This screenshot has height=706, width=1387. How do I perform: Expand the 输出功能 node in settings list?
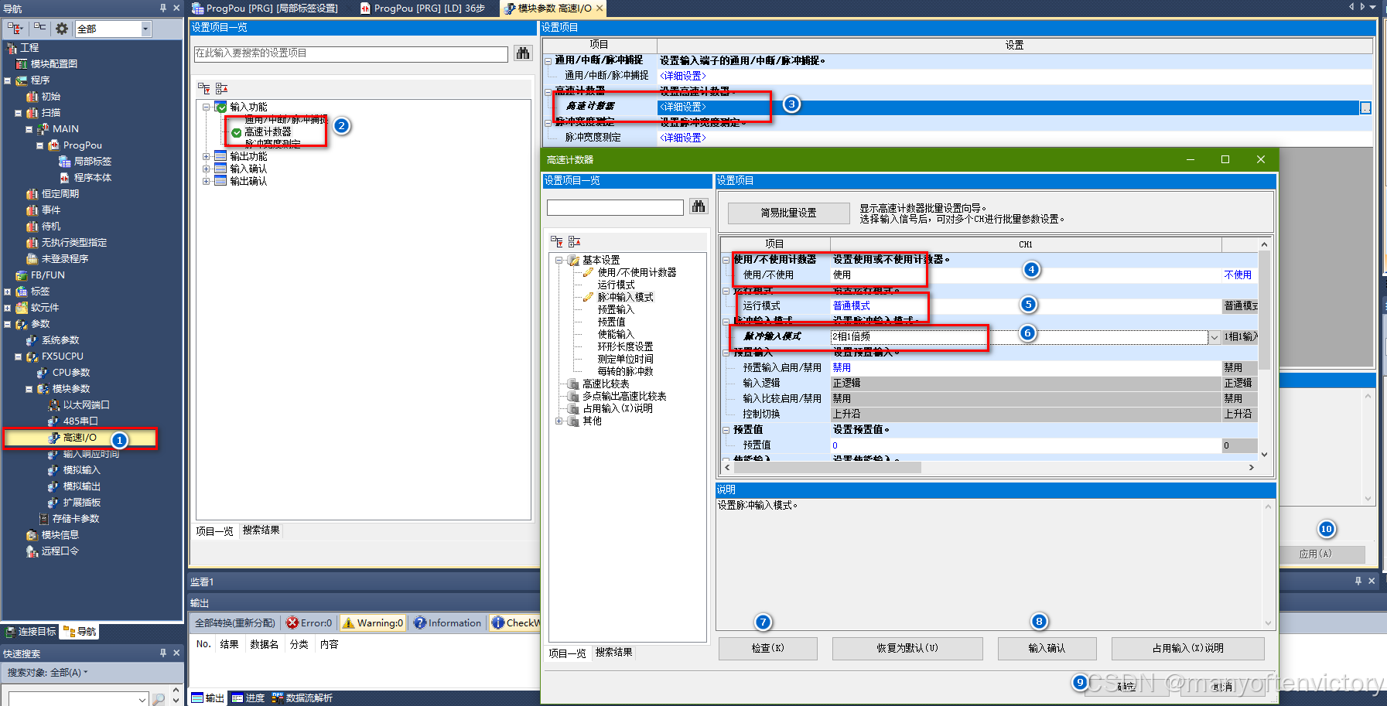pyautogui.click(x=207, y=157)
